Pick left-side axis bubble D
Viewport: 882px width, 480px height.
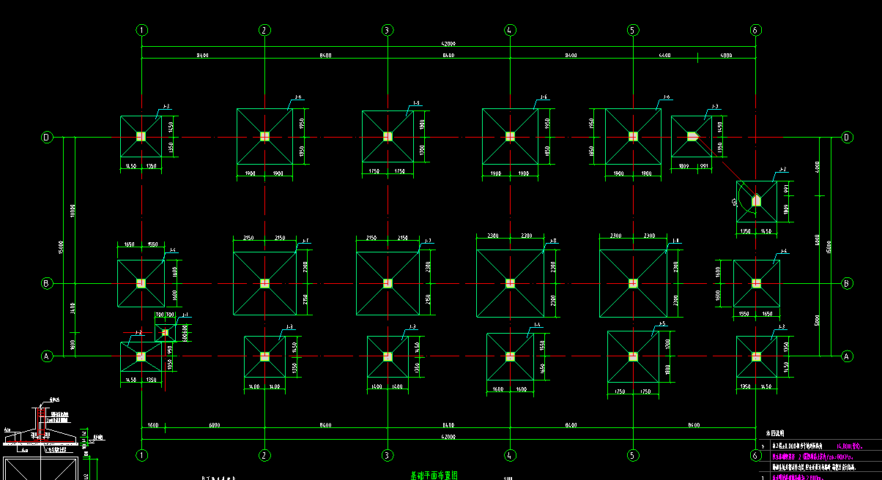click(47, 137)
